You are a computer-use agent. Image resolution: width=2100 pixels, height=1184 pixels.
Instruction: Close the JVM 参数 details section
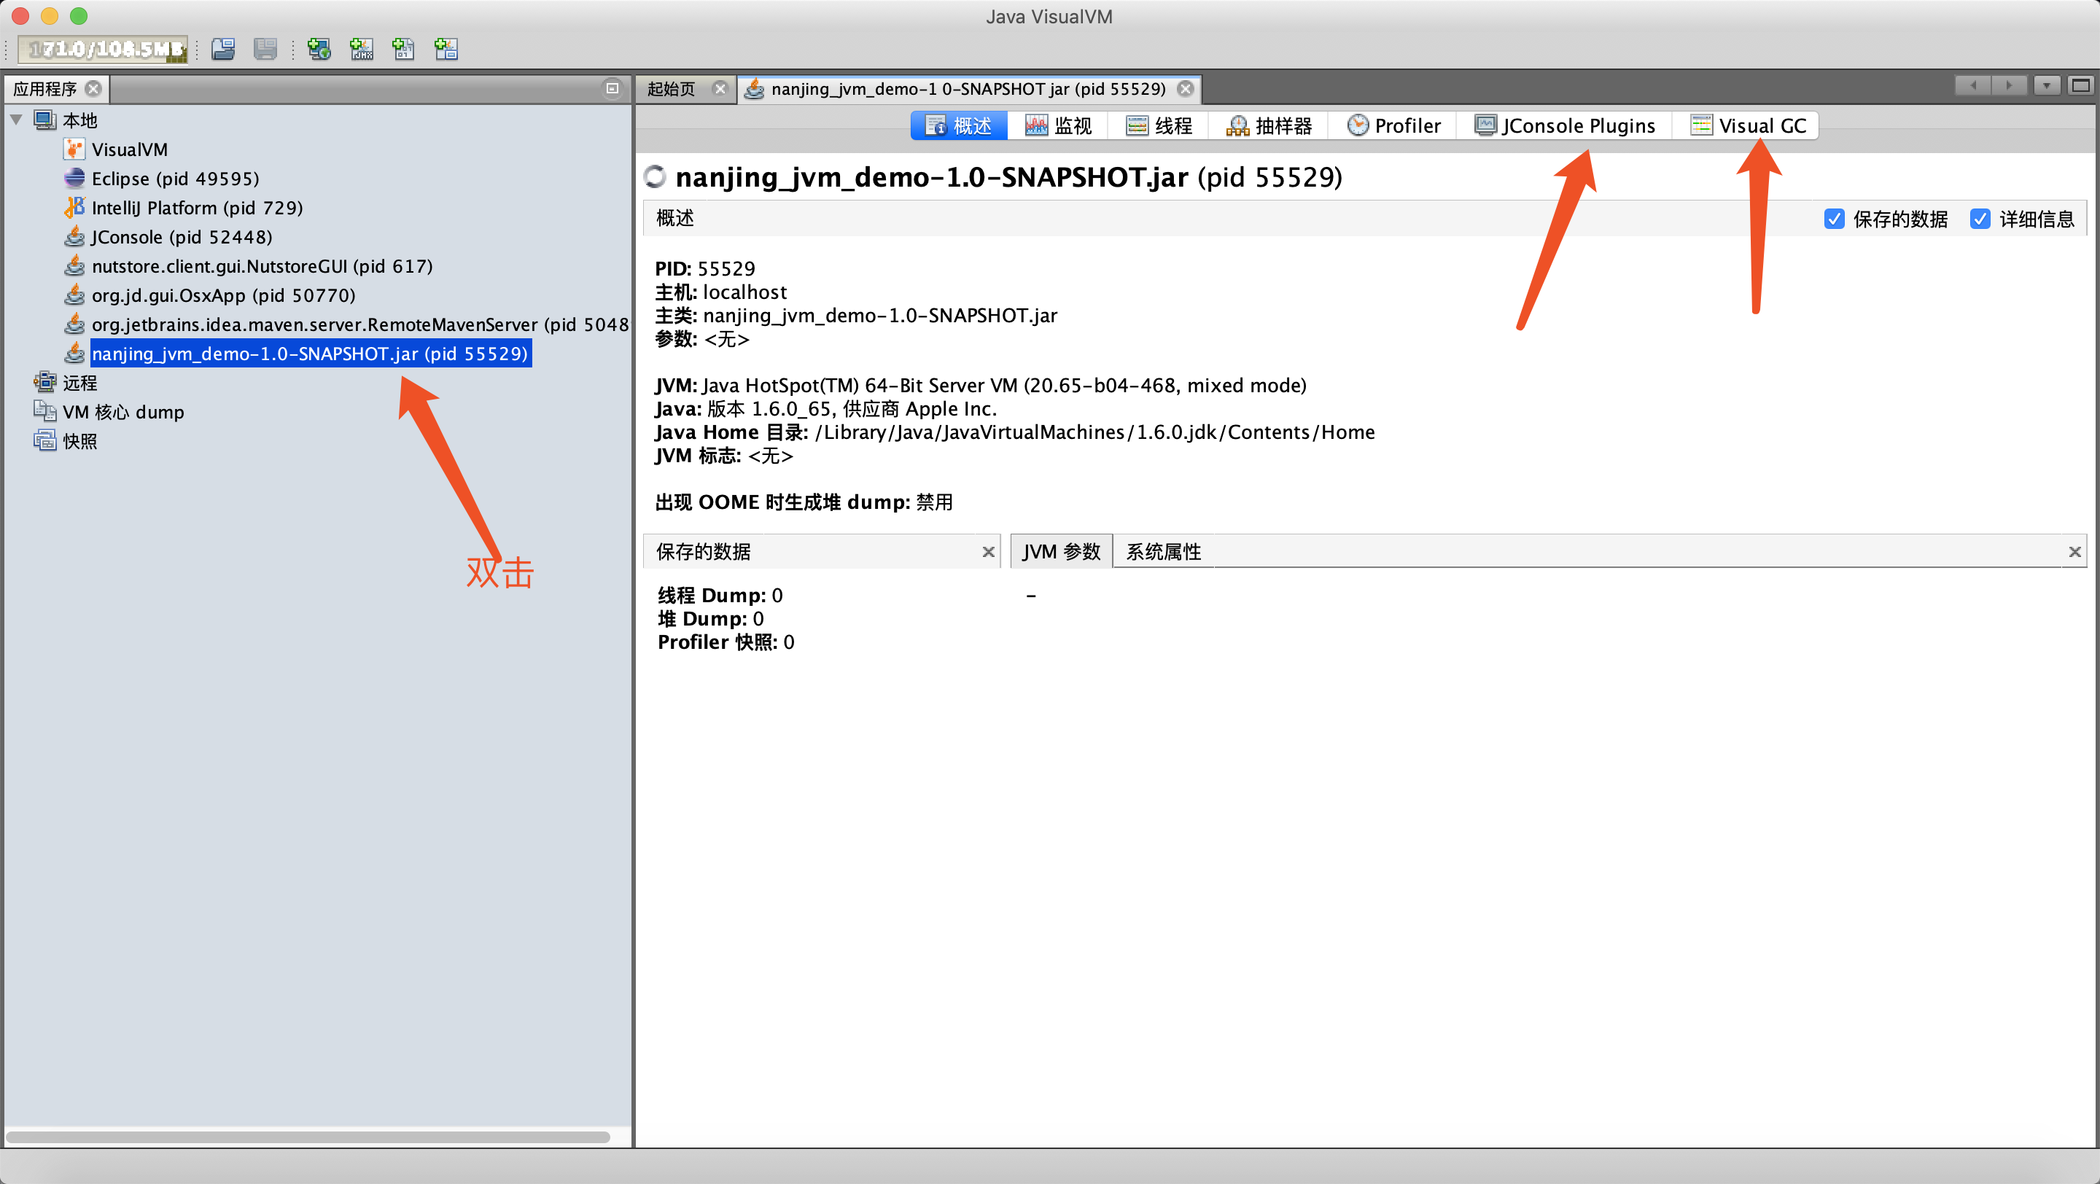click(x=2074, y=552)
